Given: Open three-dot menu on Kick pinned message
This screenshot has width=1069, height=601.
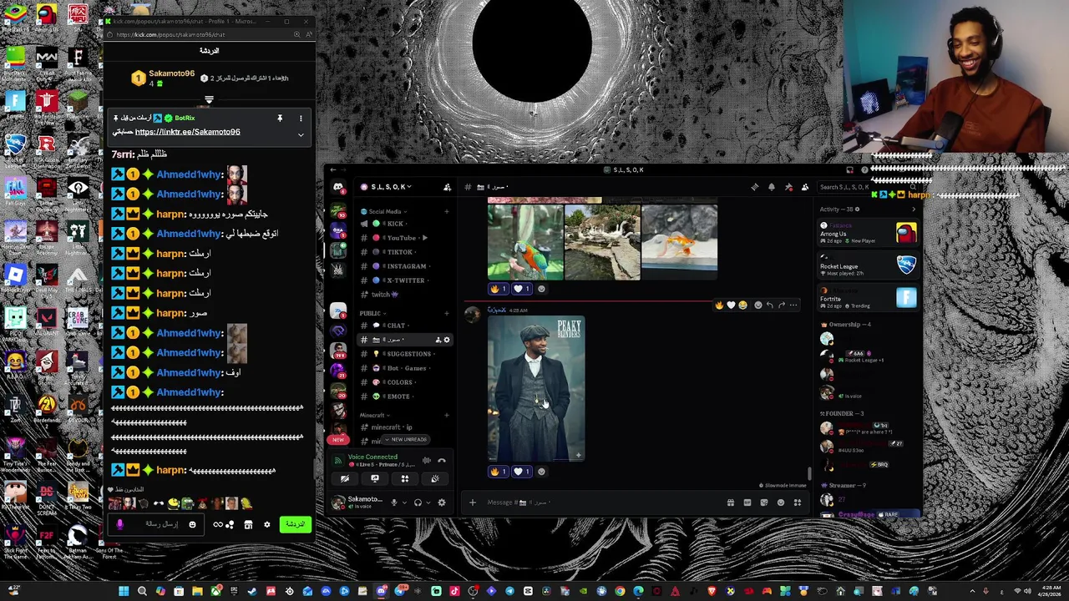Looking at the screenshot, I should (301, 119).
